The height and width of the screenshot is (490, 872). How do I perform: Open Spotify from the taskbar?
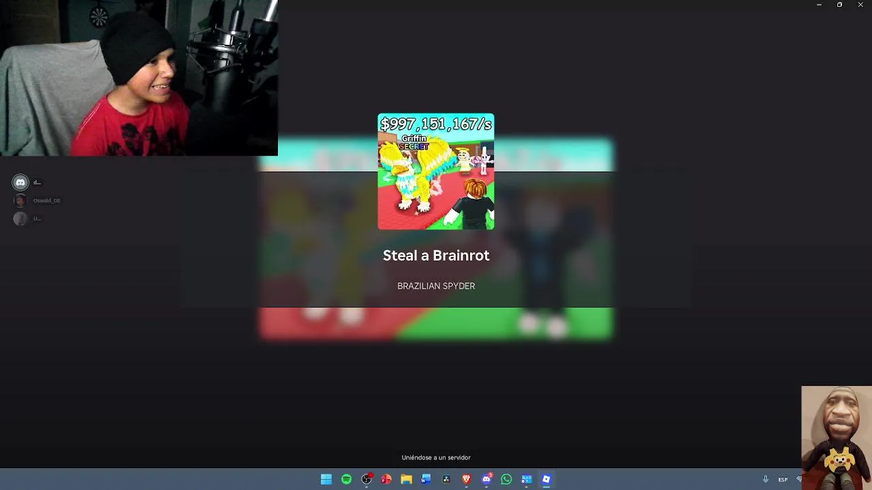coord(346,479)
